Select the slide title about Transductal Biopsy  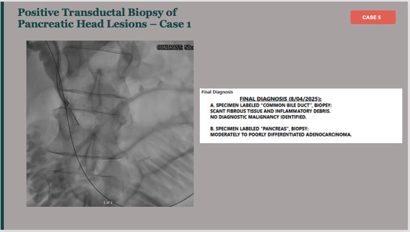coord(105,18)
